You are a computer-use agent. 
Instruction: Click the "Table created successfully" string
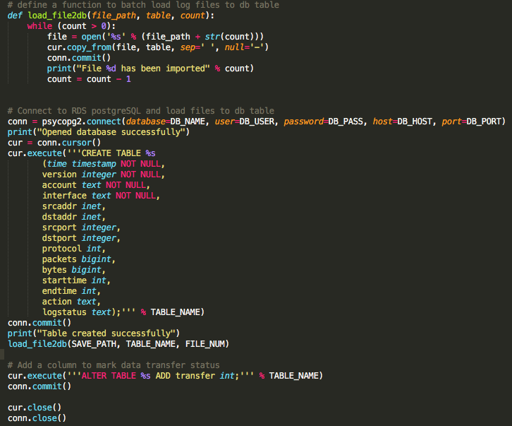(106, 333)
